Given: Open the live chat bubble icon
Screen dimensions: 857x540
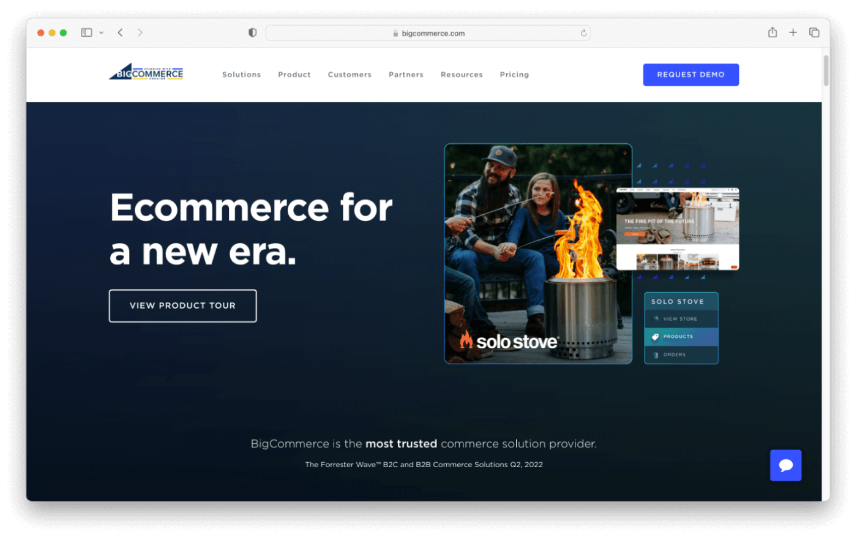Looking at the screenshot, I should [x=785, y=465].
